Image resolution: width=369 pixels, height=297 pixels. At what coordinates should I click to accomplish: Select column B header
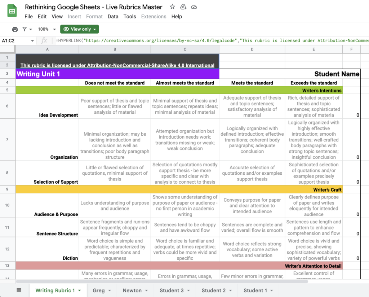point(115,49)
